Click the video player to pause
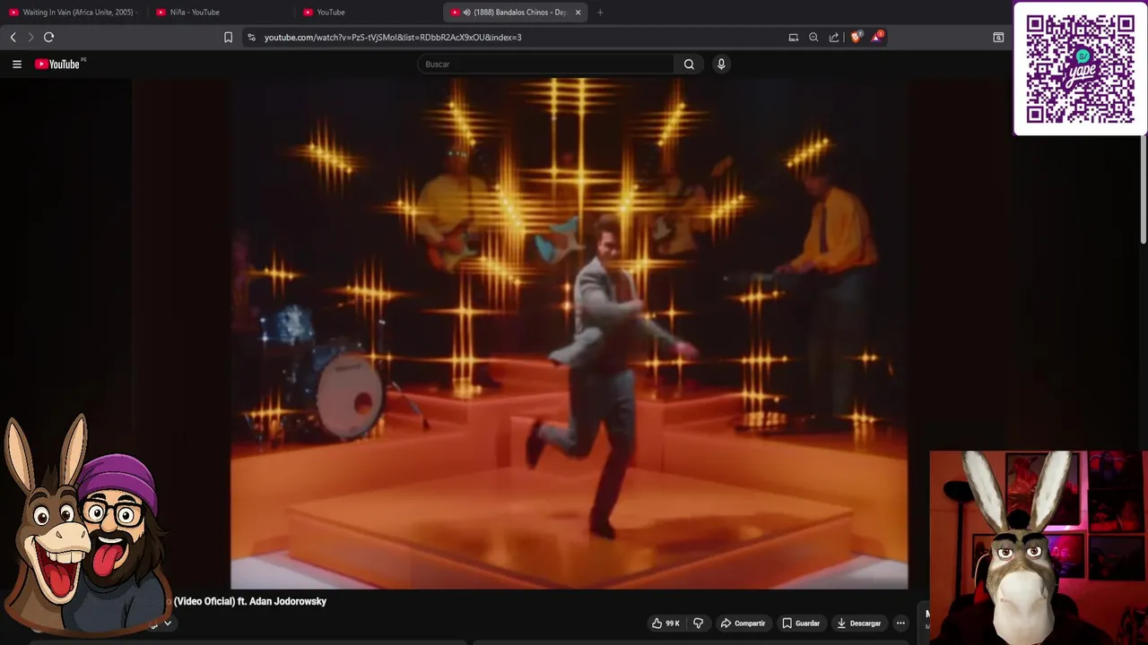The width and height of the screenshot is (1148, 645). [569, 333]
